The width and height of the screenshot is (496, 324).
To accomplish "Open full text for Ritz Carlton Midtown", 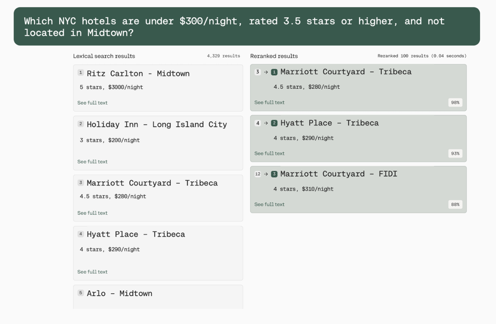I will click(x=92, y=103).
